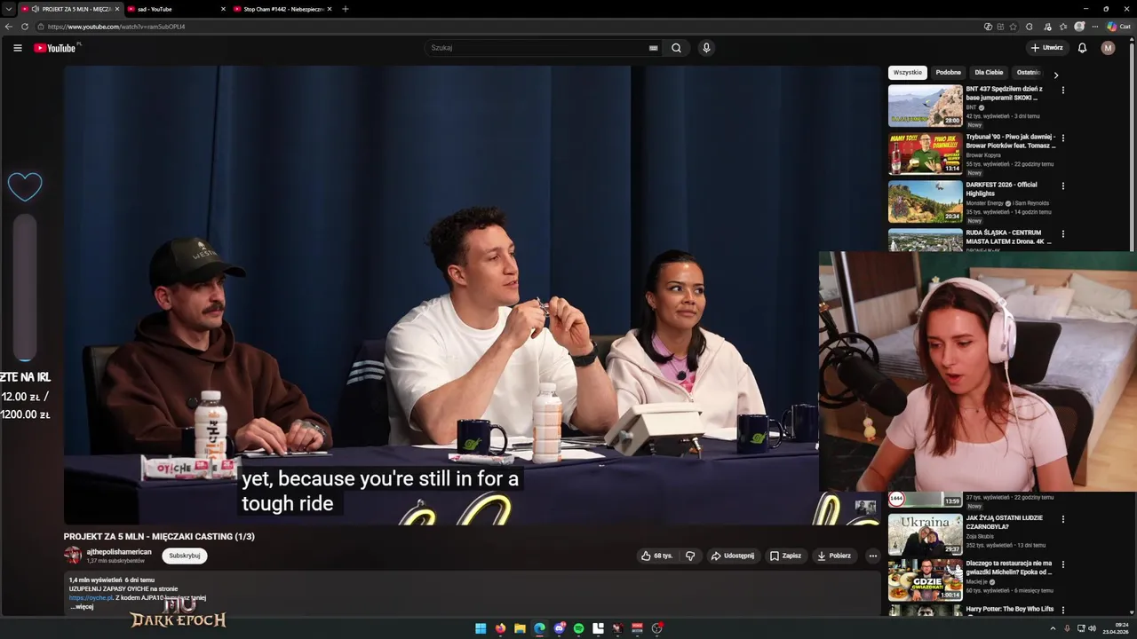Open the RUDA ŚLĄSKA drone video title

point(1008,237)
